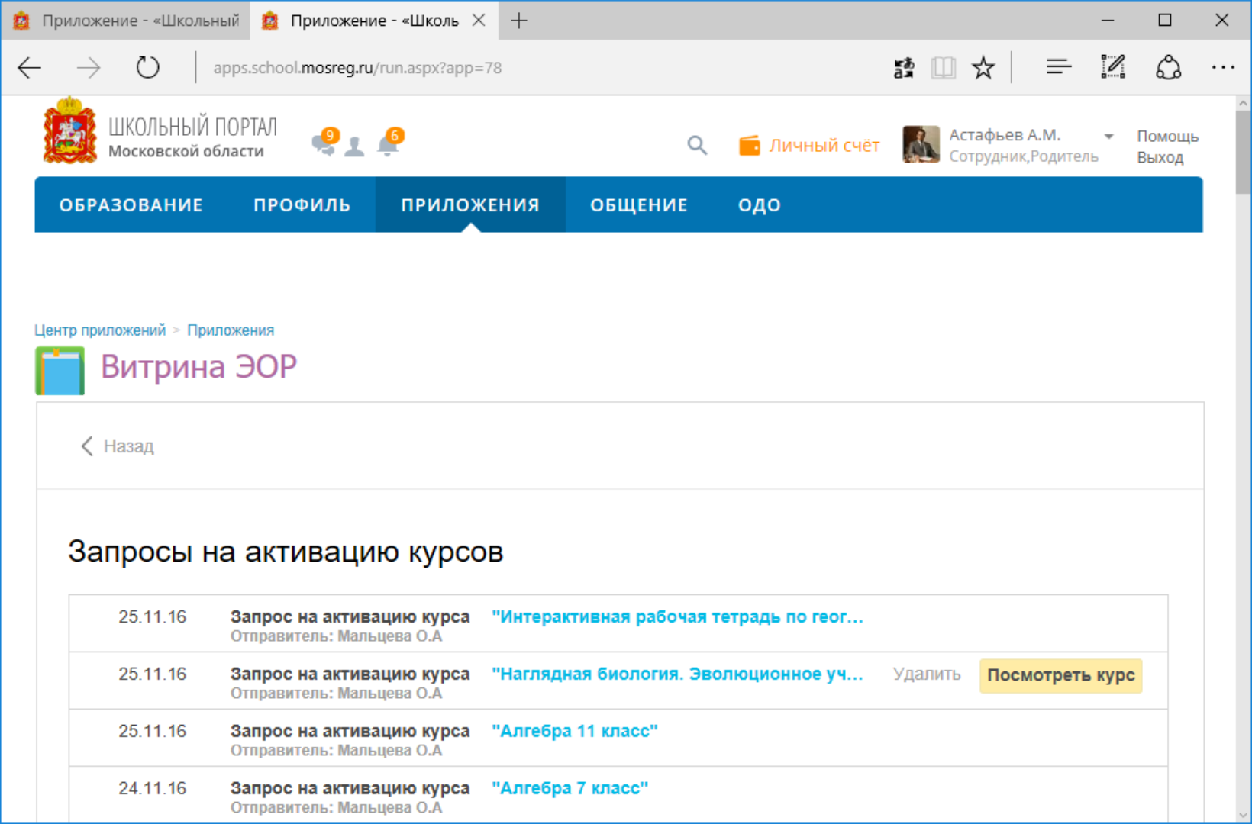
Task: Open the browser more options ellipsis
Action: coord(1223,68)
